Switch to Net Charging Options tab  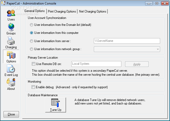pos(93,11)
